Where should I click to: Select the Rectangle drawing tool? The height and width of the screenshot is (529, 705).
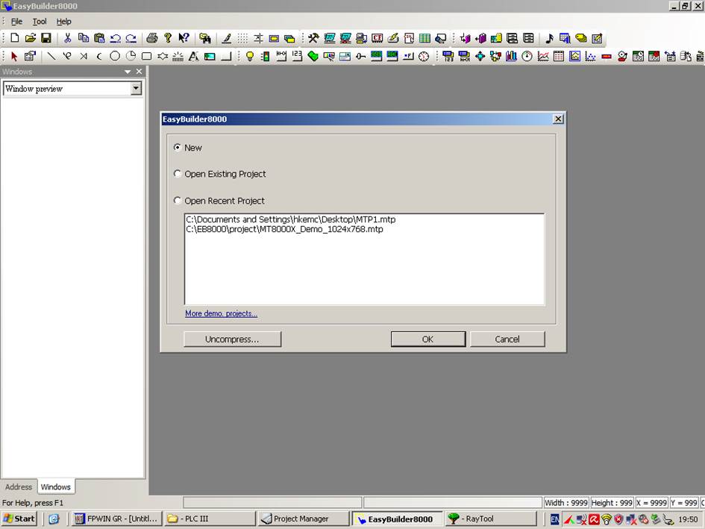point(146,56)
